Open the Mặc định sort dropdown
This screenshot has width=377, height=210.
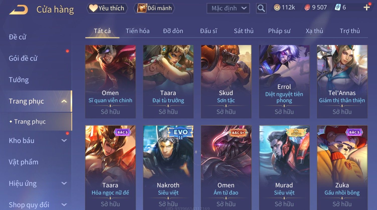pos(228,8)
